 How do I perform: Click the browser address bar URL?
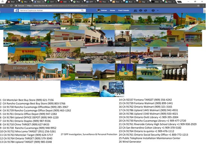57,6
